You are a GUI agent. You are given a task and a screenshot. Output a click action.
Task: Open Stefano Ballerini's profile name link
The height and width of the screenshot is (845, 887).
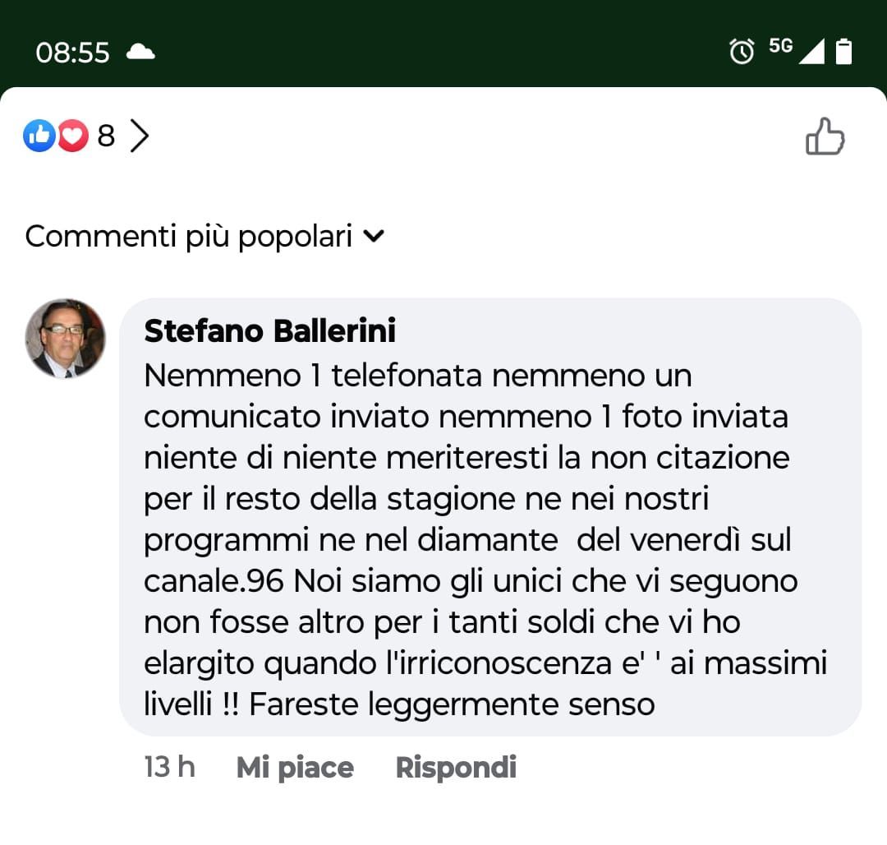click(269, 331)
